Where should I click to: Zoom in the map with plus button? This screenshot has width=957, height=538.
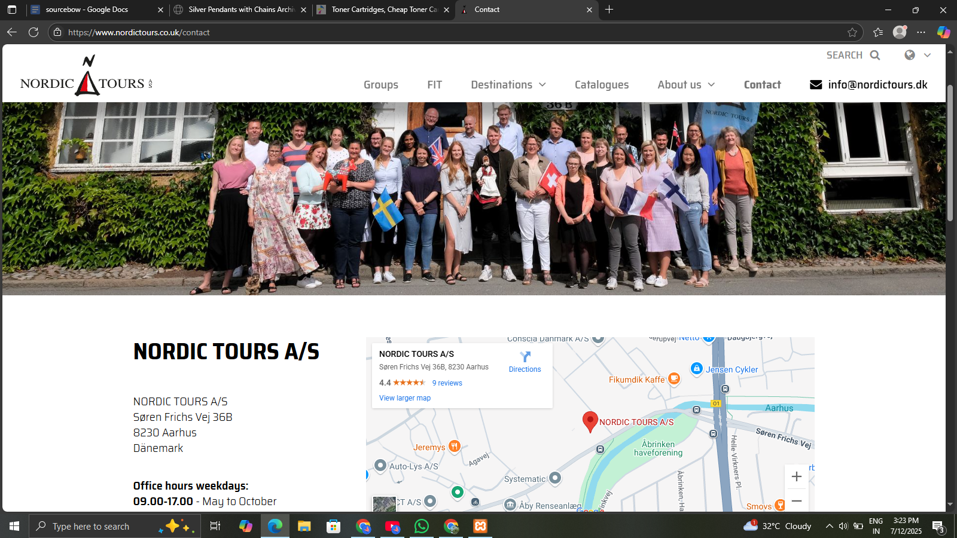pyautogui.click(x=796, y=476)
